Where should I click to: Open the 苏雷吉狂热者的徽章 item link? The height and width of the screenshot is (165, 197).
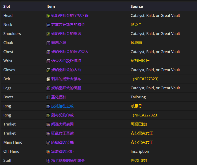tap(68, 25)
